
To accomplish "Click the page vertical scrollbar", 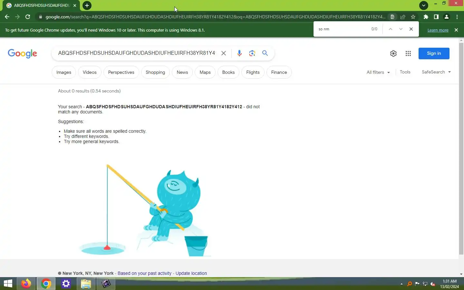I will click(x=461, y=148).
